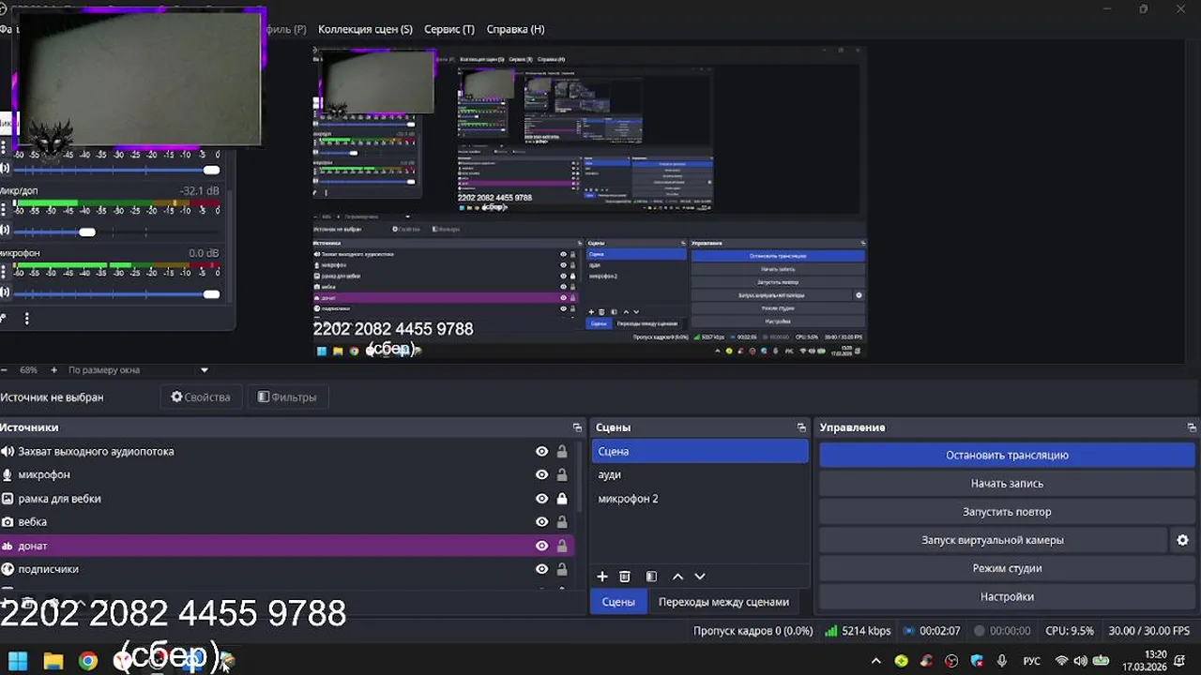
Task: Move the scene down with the down arrow
Action: (x=699, y=577)
